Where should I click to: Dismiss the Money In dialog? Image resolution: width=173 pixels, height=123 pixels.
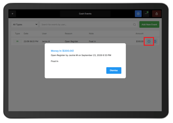114,70
